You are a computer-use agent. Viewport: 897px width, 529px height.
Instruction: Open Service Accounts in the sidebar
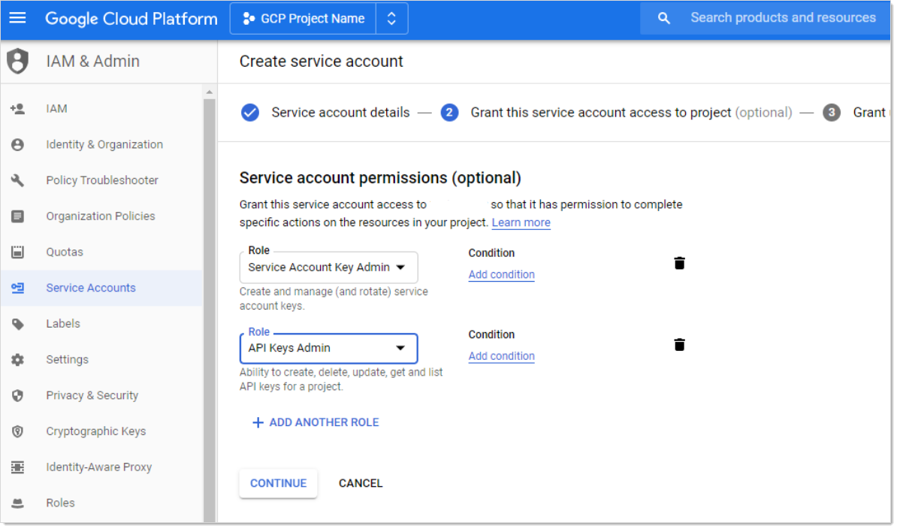[91, 288]
